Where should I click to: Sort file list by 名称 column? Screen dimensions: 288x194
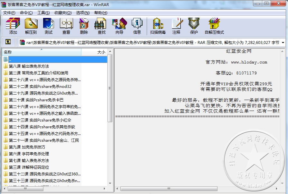click(42, 52)
